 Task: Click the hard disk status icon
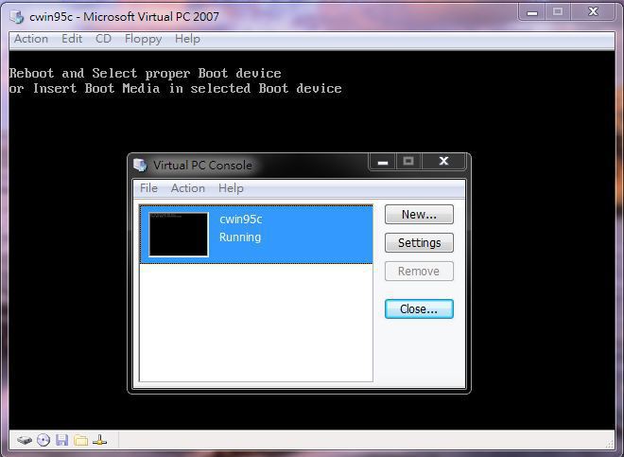(x=25, y=440)
